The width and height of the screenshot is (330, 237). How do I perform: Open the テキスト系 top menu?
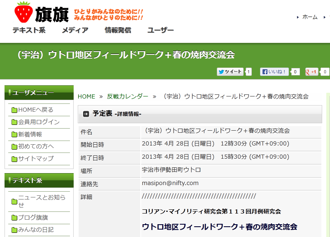(x=29, y=31)
